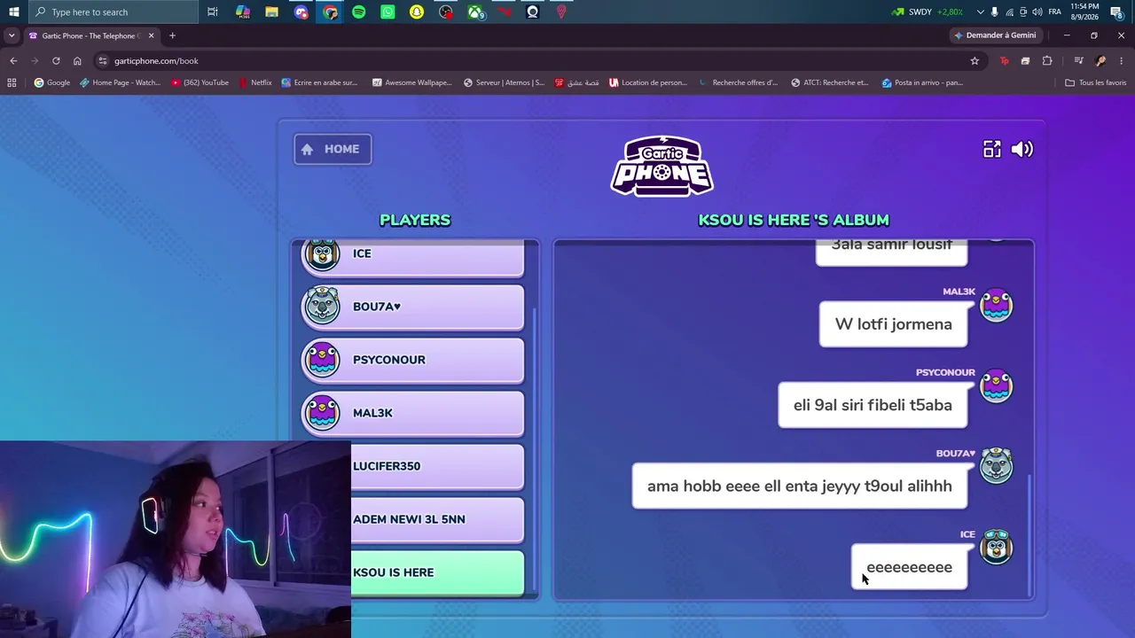
Task: Open the (362) YouTube bookmark
Action: (x=200, y=82)
